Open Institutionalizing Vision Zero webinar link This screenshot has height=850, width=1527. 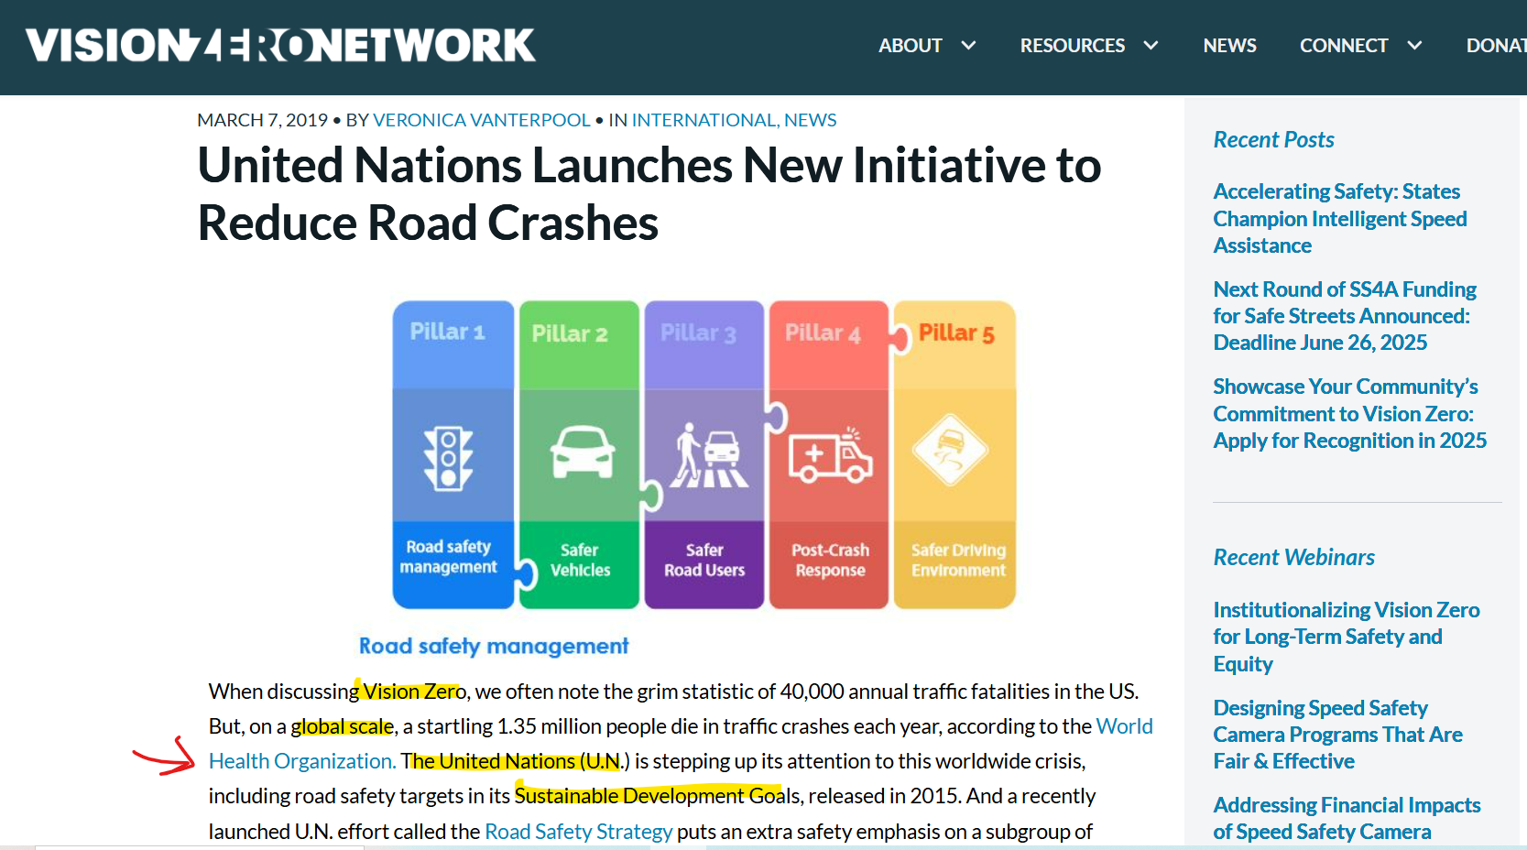1347,637
